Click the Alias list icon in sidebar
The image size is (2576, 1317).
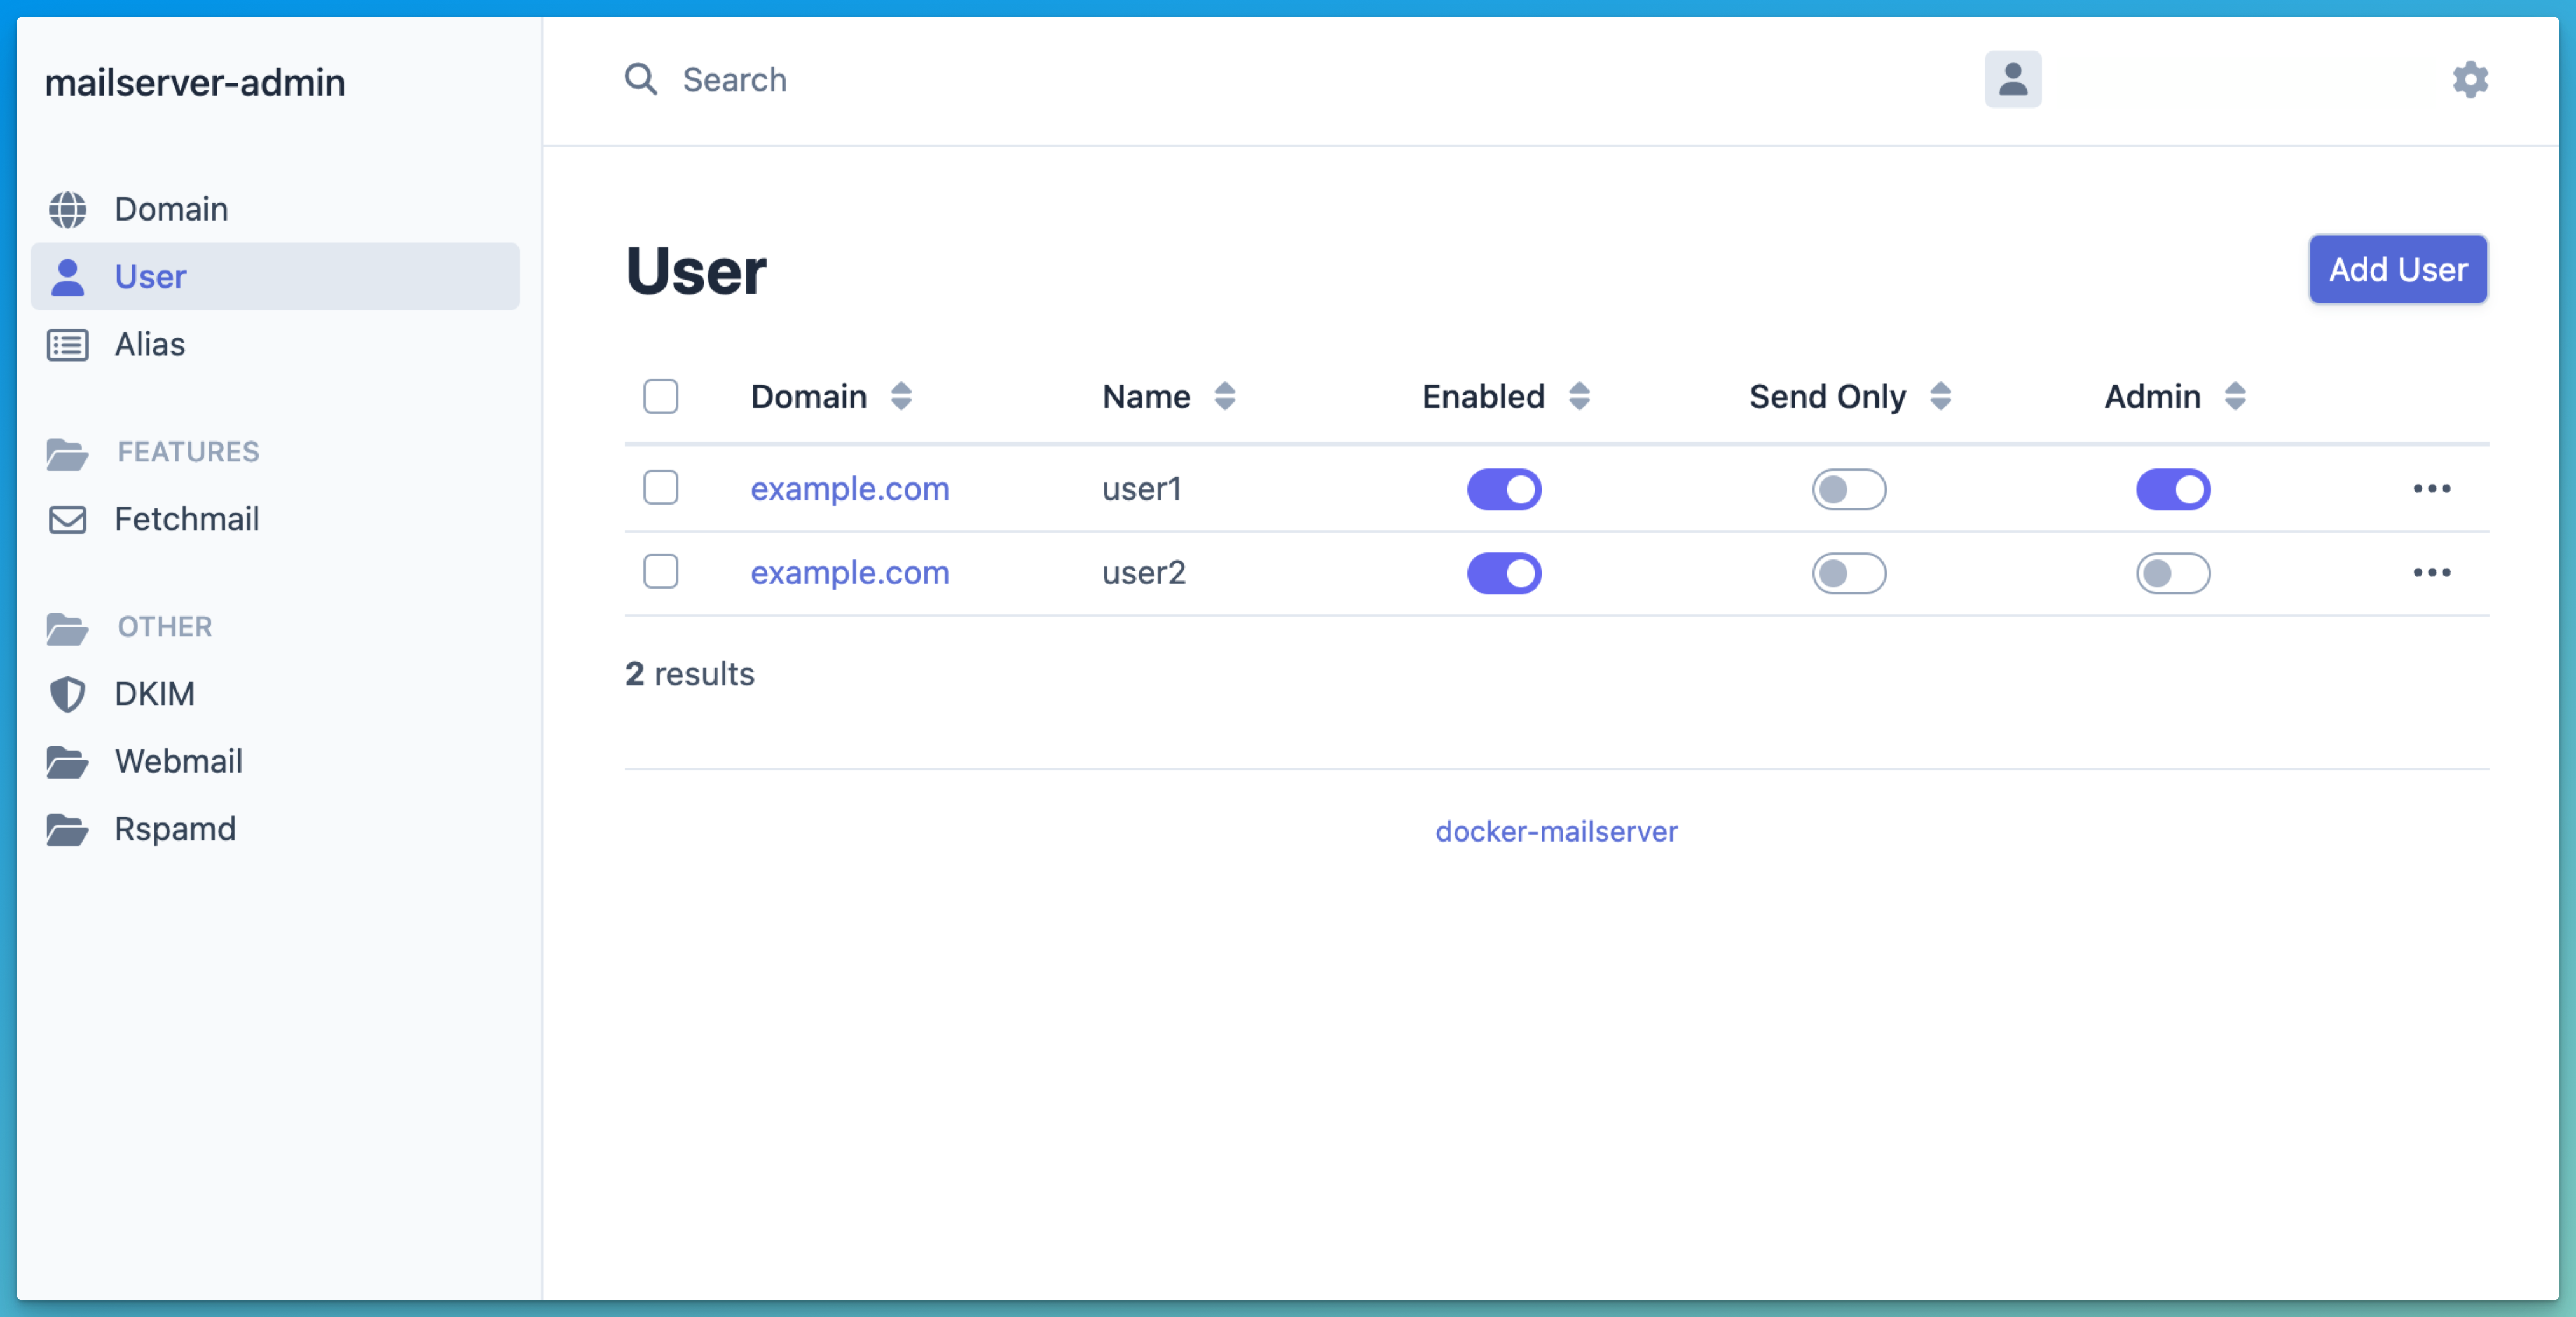[67, 345]
